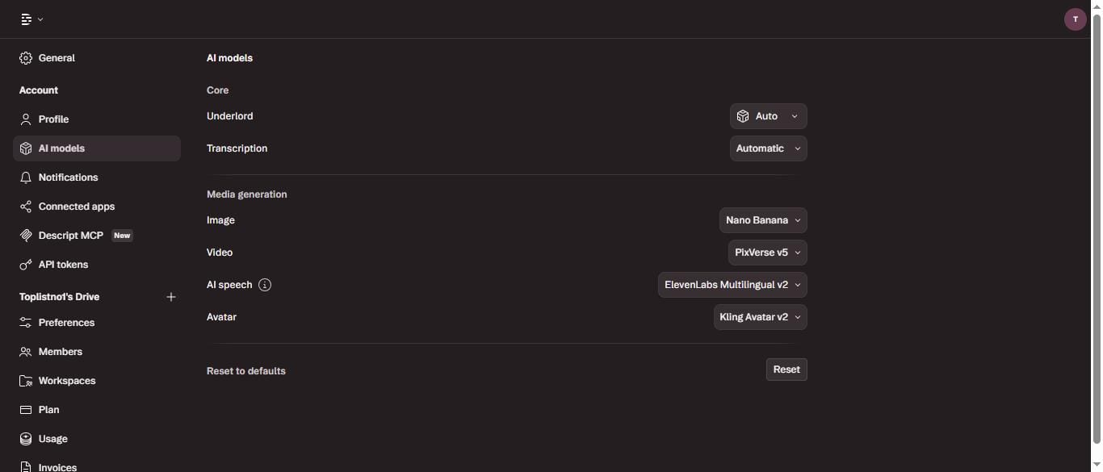
Task: Click the New badge beside Descript MCP
Action: coord(122,236)
